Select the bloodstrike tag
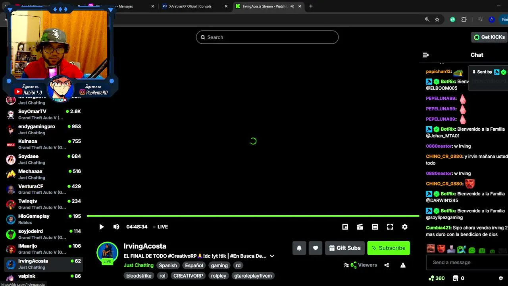Screen dimensions: 508x286 pos(139,276)
